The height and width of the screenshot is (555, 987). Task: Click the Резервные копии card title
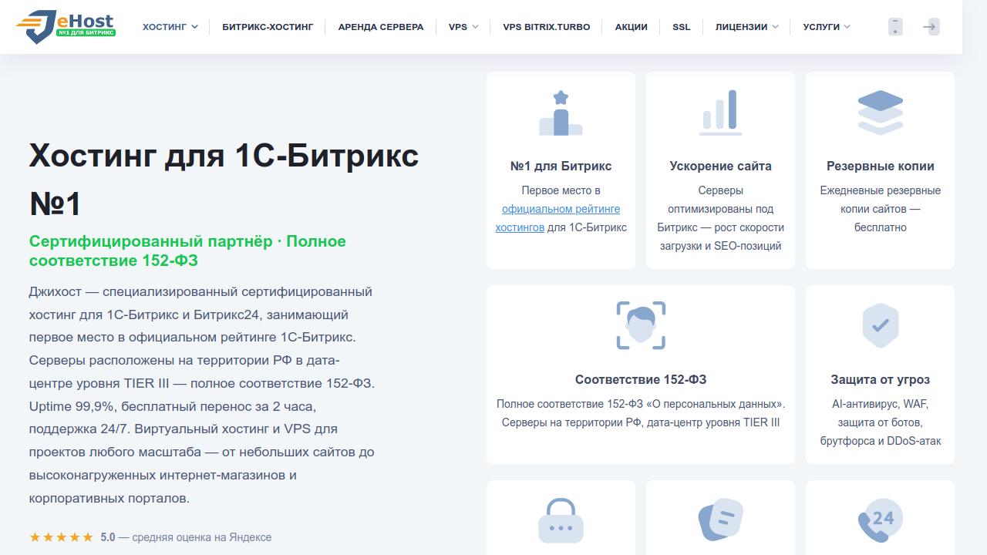pos(880,166)
